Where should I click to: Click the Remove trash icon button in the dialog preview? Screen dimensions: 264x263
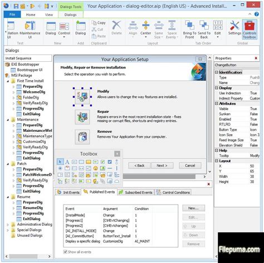(x=82, y=137)
